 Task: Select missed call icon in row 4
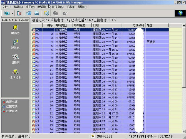tap(33, 42)
